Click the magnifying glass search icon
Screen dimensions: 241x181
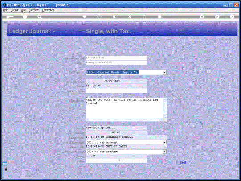(40, 16)
